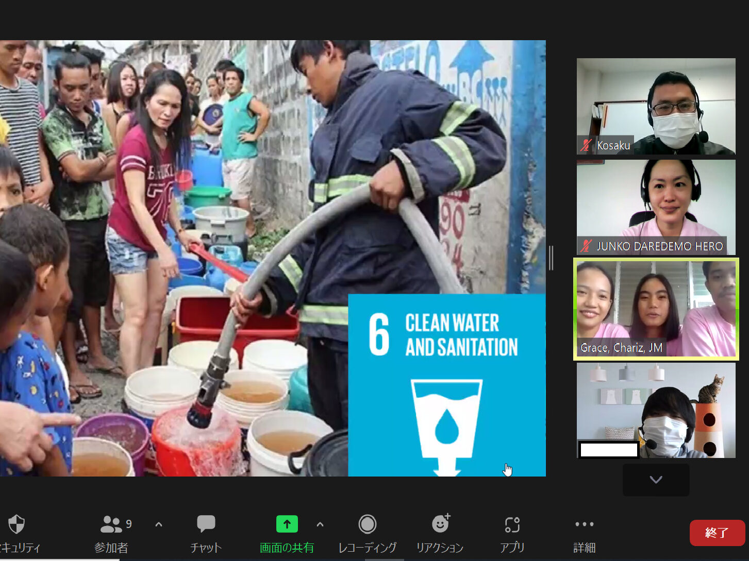Select the video tile with the cat
Screen dimensions: 749x561
(x=656, y=410)
